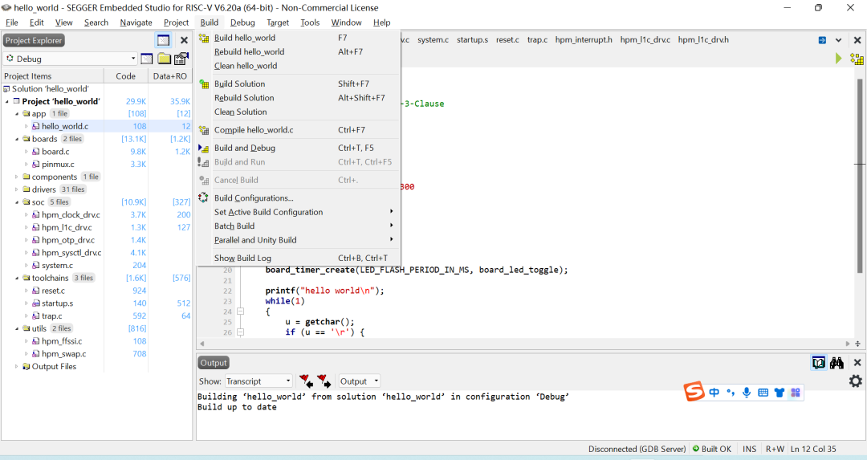Screen dimensions: 867x460
Task: Toggle the highlighted Project Explorer window icon
Action: (163, 40)
